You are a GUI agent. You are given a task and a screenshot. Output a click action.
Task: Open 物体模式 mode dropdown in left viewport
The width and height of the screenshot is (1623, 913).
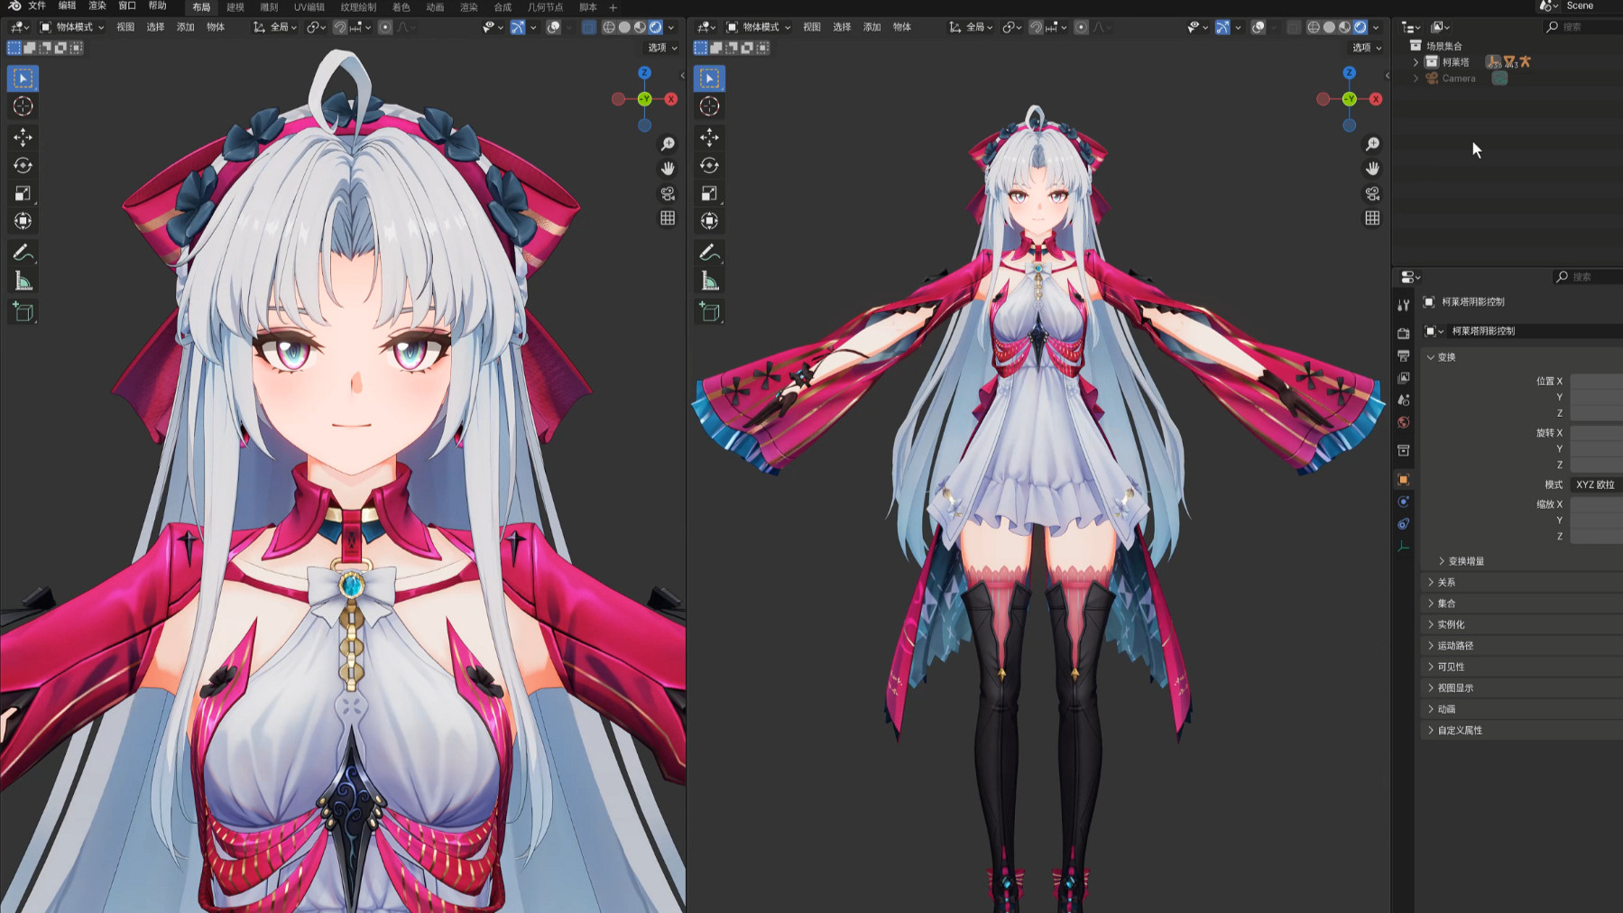[x=72, y=27]
